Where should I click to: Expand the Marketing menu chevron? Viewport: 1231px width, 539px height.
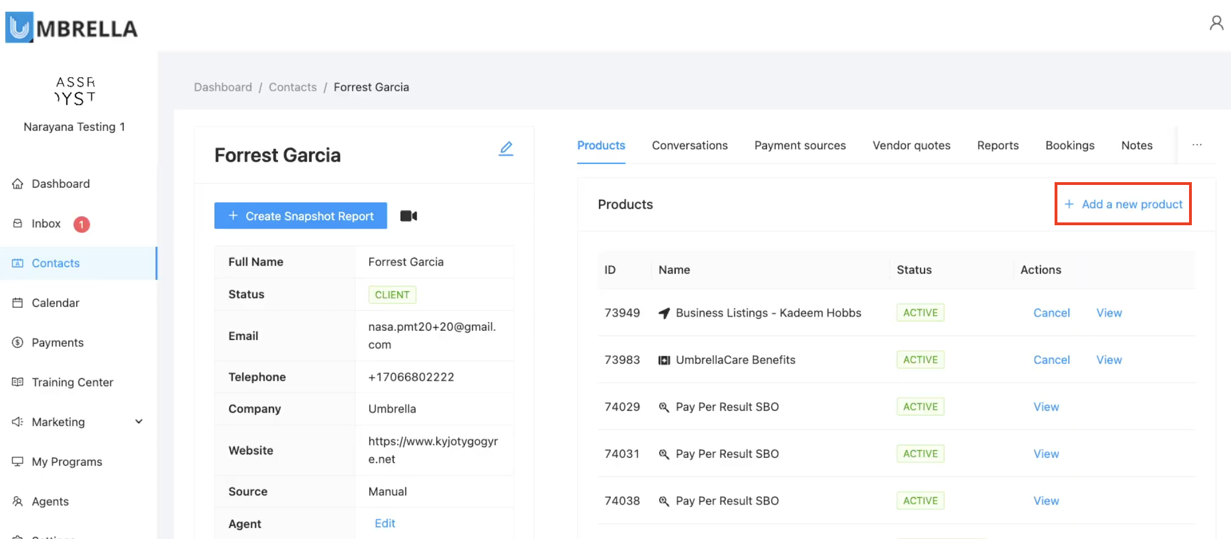point(139,422)
